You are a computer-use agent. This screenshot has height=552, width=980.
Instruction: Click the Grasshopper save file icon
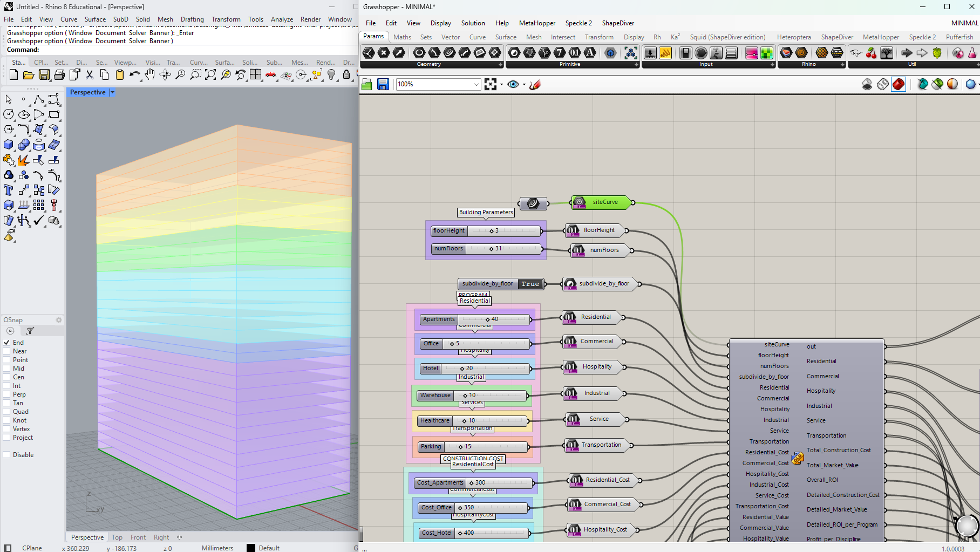(x=383, y=84)
